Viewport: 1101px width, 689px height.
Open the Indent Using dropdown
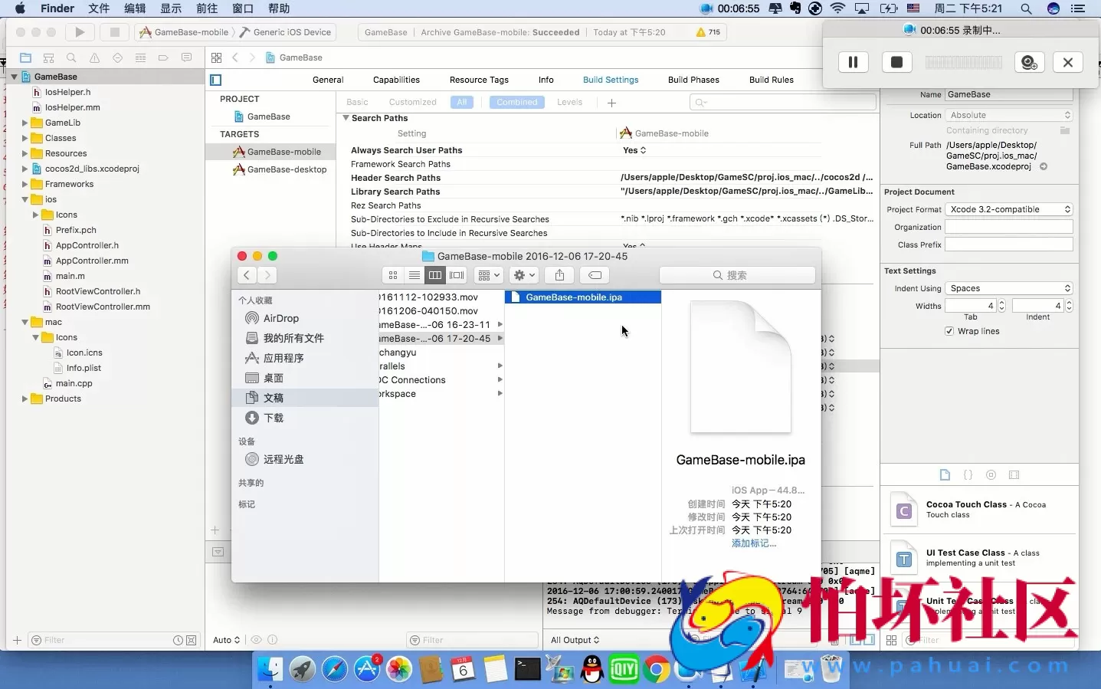pos(1008,288)
